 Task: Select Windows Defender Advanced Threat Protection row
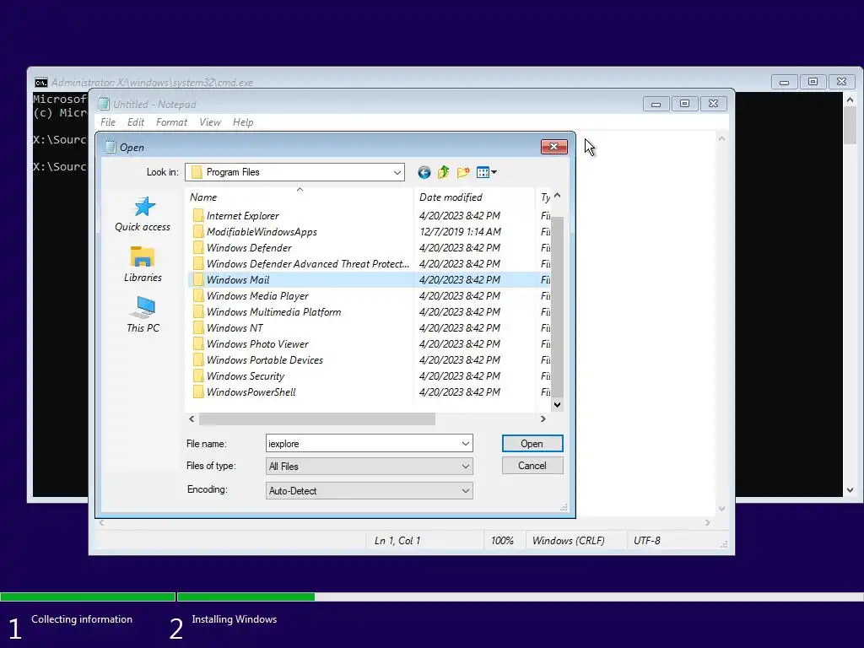click(370, 264)
